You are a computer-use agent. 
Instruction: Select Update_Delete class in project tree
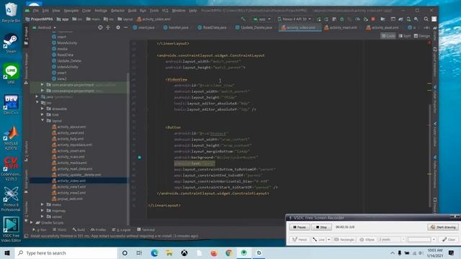69,60
